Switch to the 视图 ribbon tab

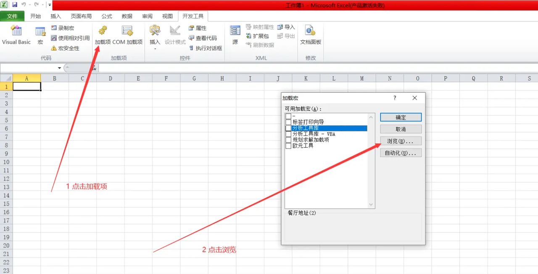coord(167,16)
